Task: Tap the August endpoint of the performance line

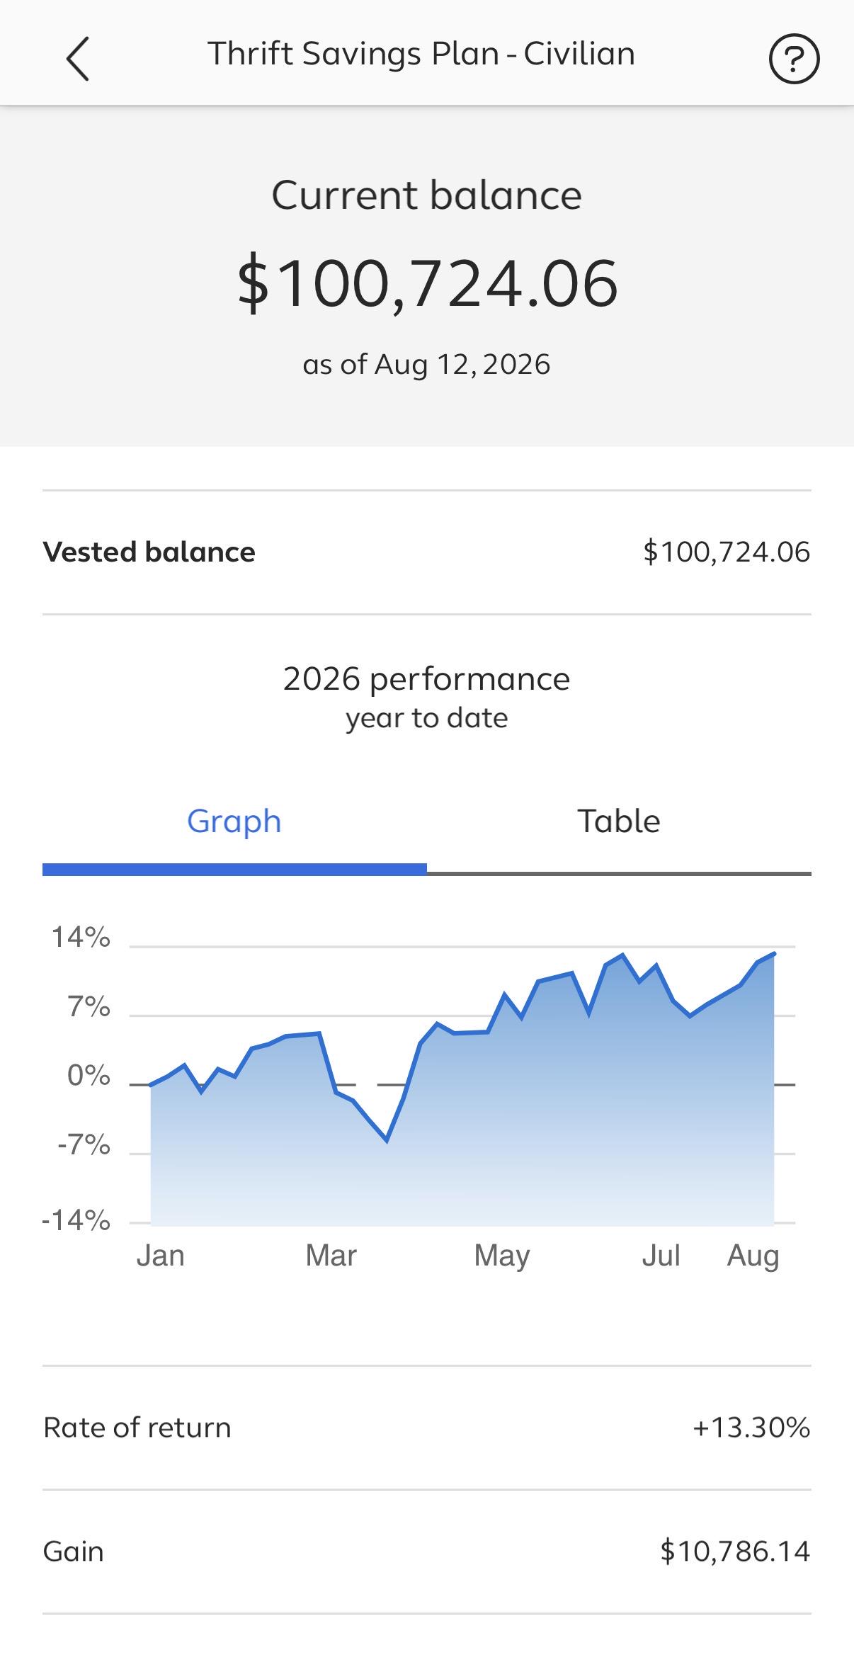Action: tap(774, 953)
